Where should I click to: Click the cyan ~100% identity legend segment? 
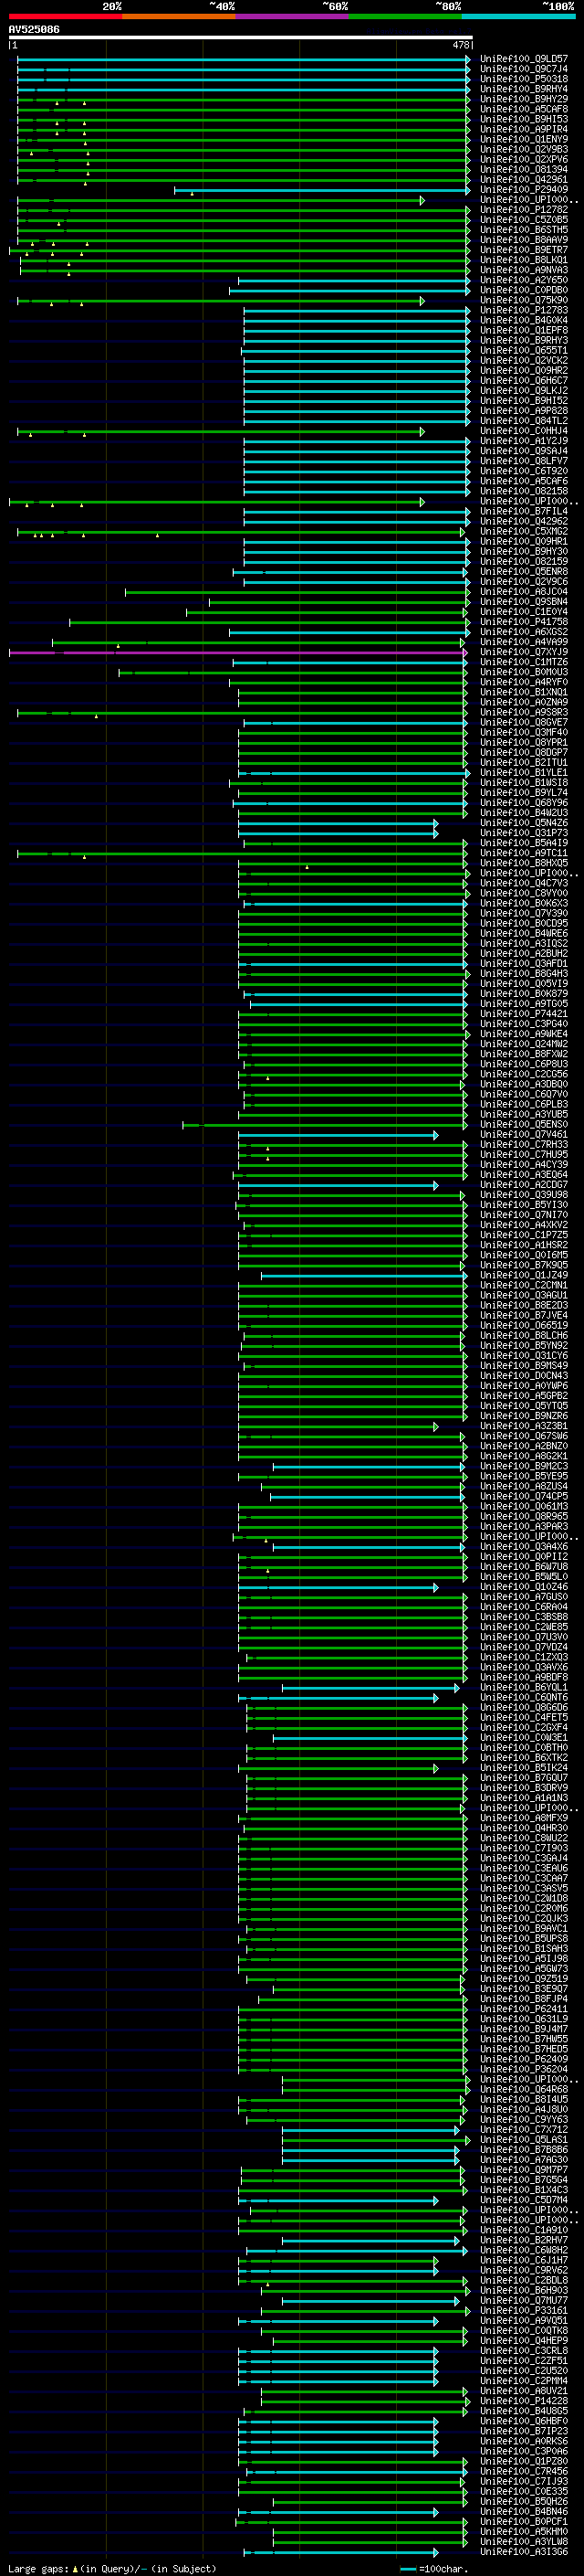518,16
